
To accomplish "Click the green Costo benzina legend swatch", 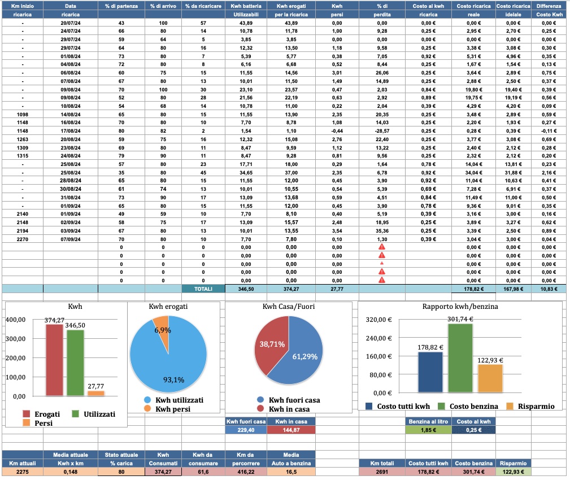I will [441, 406].
